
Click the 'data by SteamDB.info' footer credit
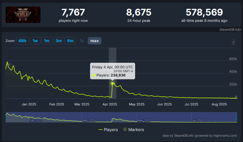(199, 136)
